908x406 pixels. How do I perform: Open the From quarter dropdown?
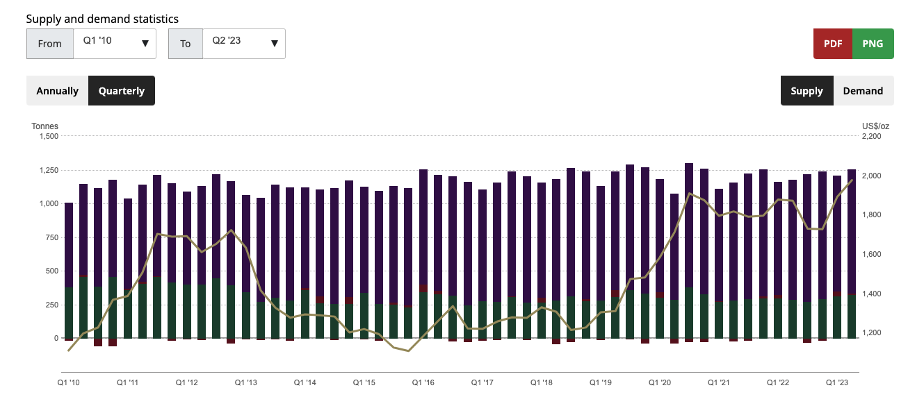point(115,43)
